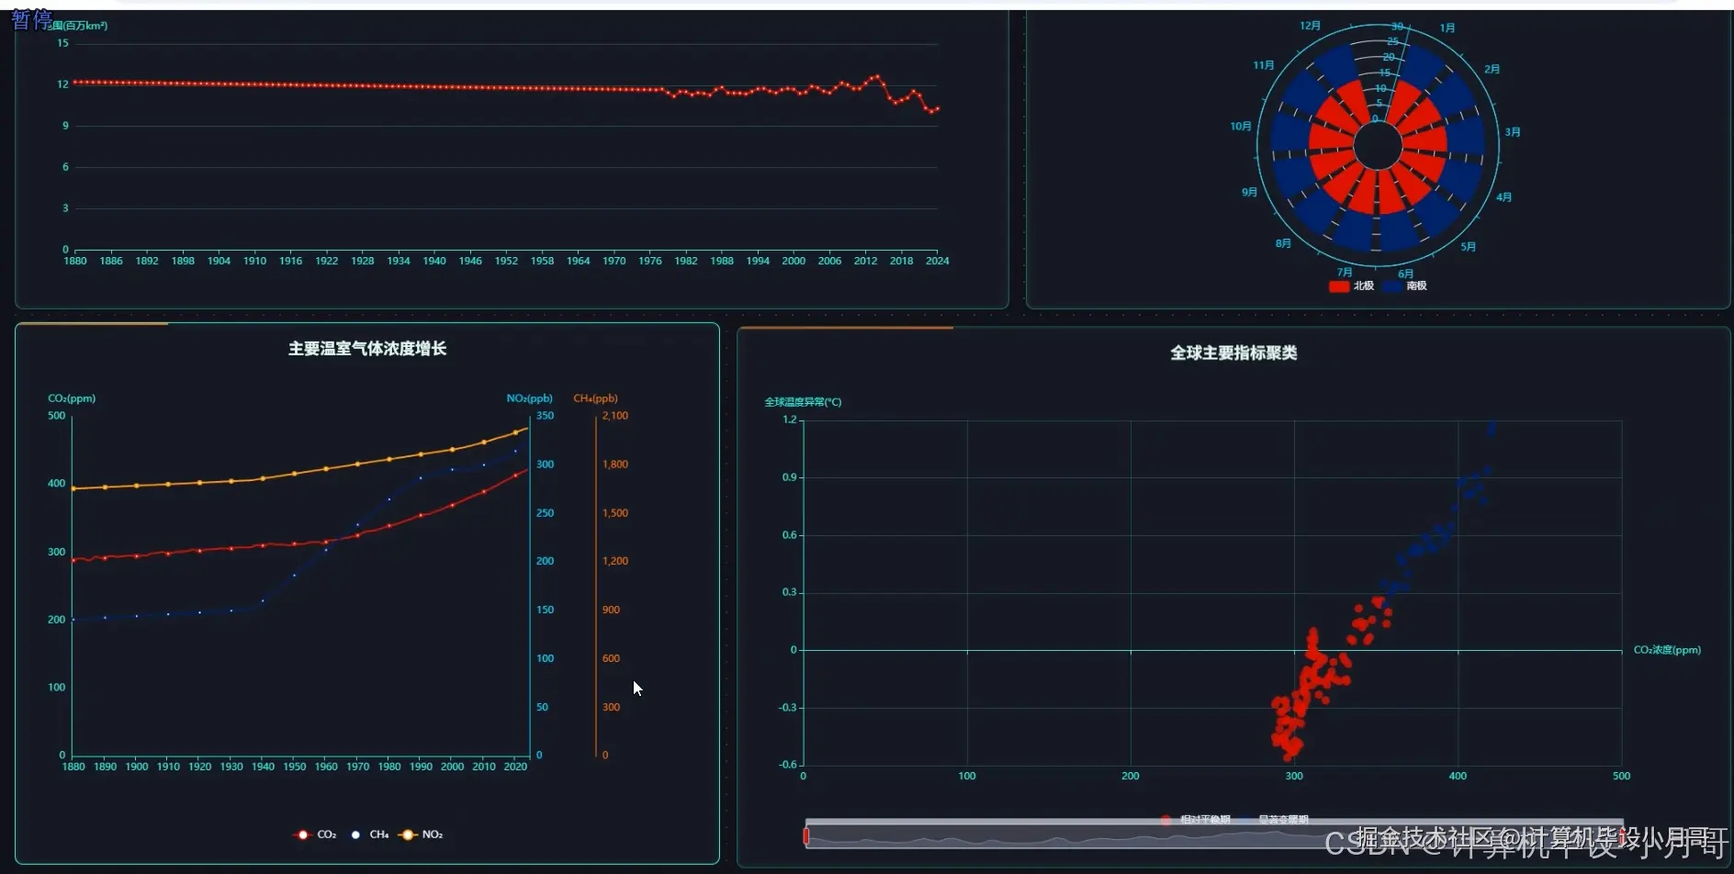1734x874 pixels.
Task: Toggle the 南极 legend series in the polar chart
Action: pyautogui.click(x=1405, y=286)
